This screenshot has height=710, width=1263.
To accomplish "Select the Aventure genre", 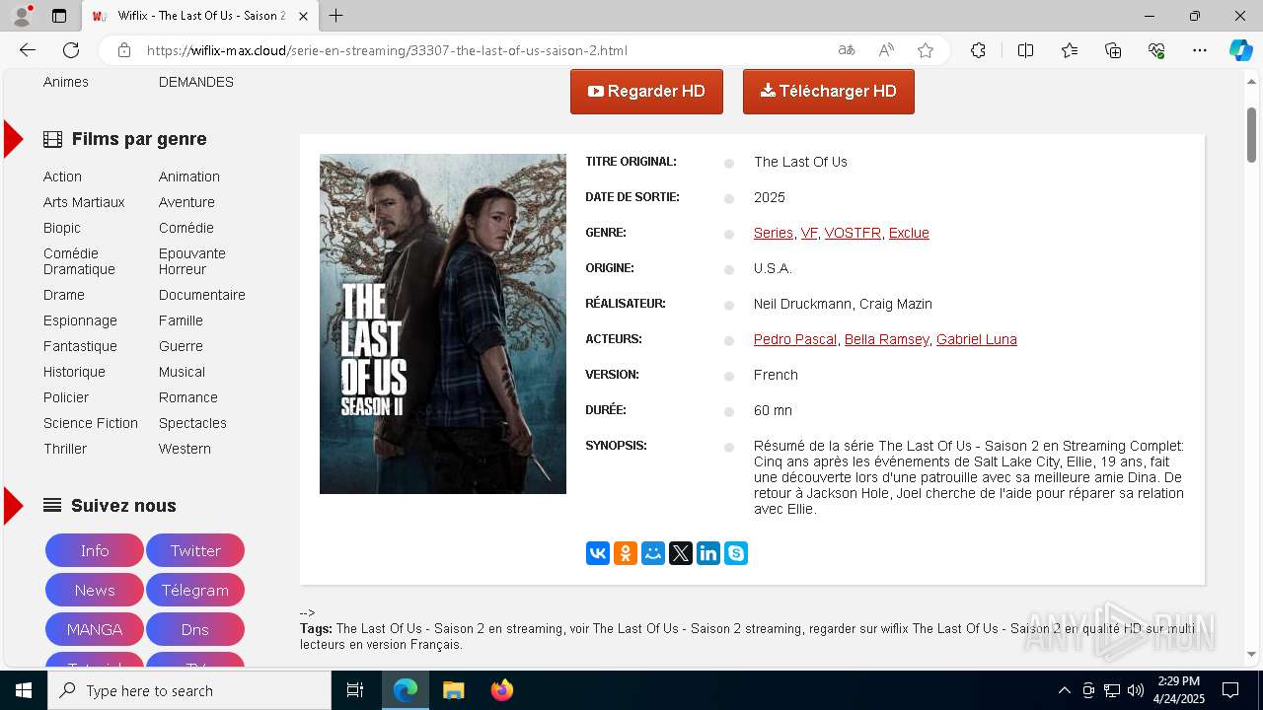I will tap(186, 202).
